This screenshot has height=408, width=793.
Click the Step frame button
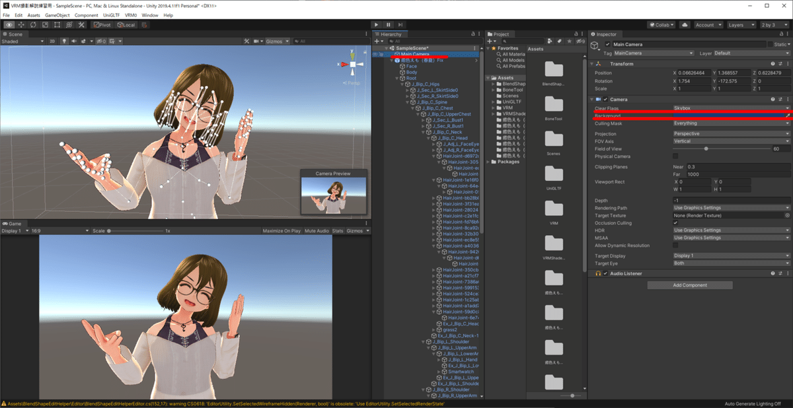[400, 24]
